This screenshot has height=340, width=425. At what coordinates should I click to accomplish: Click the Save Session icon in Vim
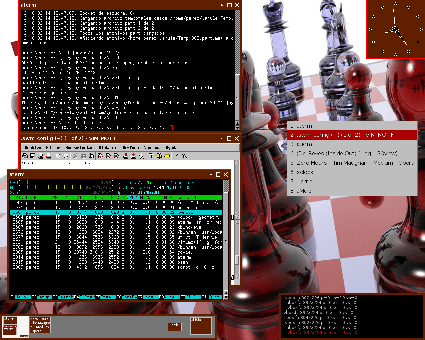click(133, 156)
